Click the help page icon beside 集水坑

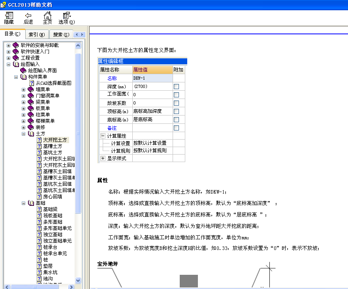[x=39, y=272]
